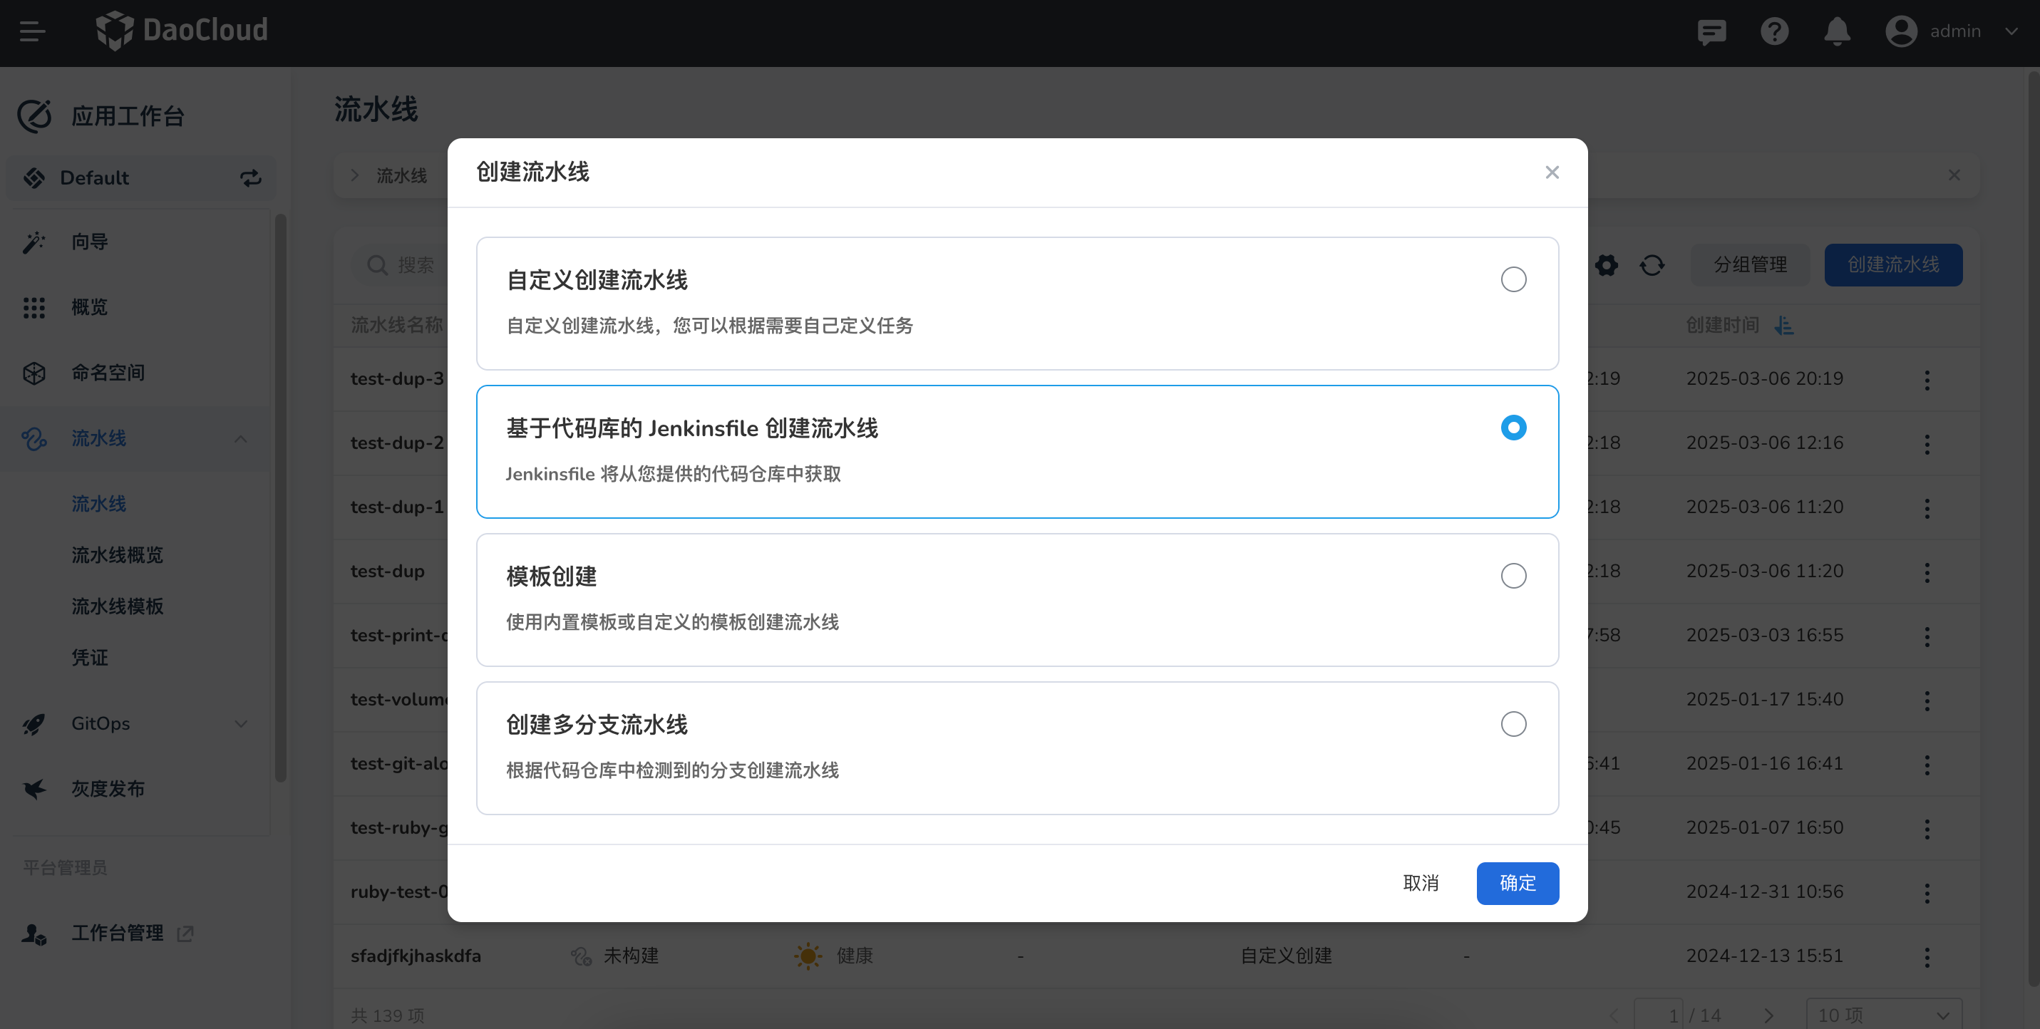Viewport: 2040px width, 1029px height.
Task: Refresh the pipeline list
Action: click(1652, 265)
